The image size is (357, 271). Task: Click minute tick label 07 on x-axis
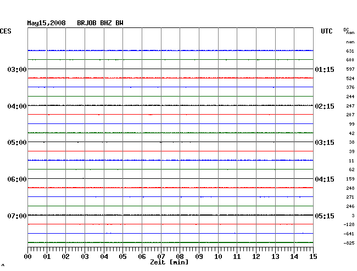[161, 257]
